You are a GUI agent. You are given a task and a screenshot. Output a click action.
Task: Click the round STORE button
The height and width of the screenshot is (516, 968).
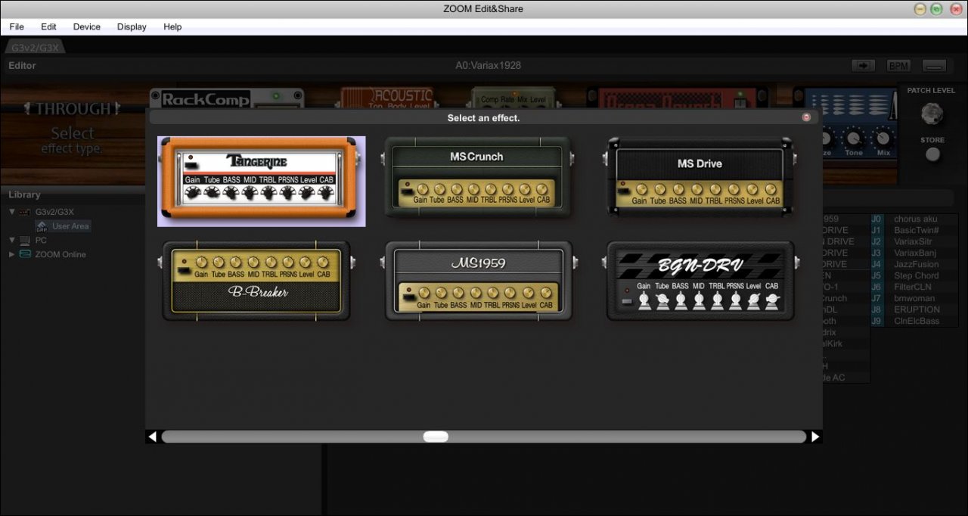[933, 154]
